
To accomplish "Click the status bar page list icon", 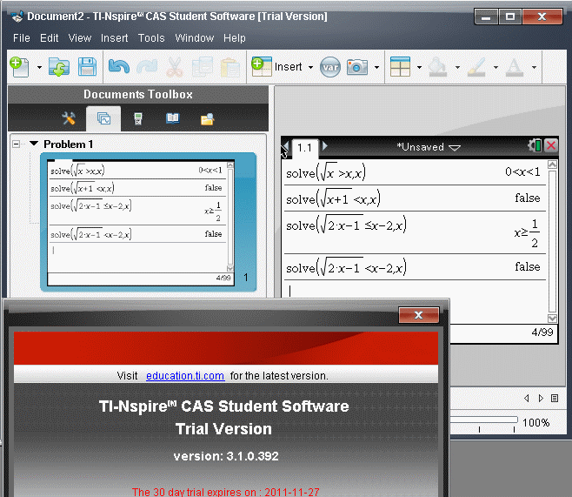I will click(555, 398).
